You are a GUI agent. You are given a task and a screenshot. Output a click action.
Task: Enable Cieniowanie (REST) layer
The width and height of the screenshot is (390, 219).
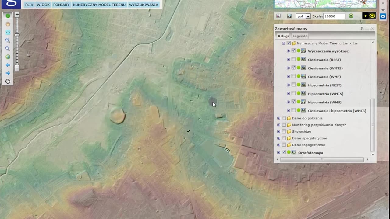(293, 59)
